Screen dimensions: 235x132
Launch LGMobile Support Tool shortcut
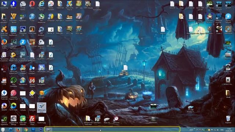[x=13, y=95]
